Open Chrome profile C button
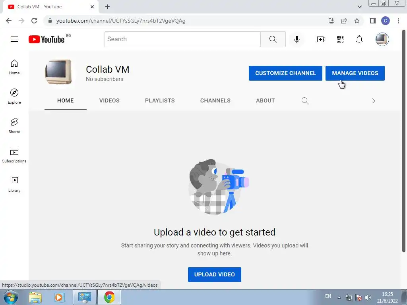The height and width of the screenshot is (305, 407). [386, 21]
